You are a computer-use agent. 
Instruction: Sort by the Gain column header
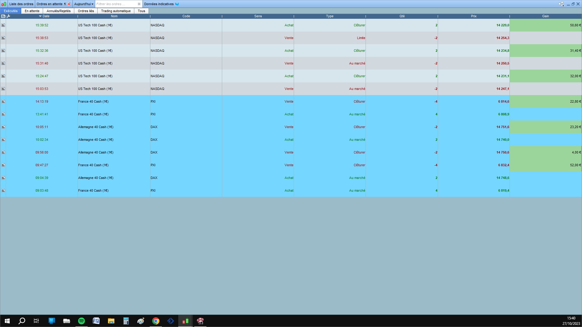point(545,16)
